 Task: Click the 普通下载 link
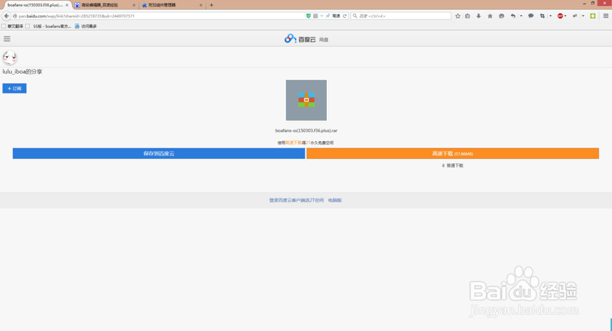pos(452,166)
